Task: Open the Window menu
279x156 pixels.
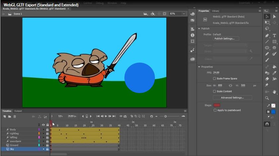Action: (112, 3)
